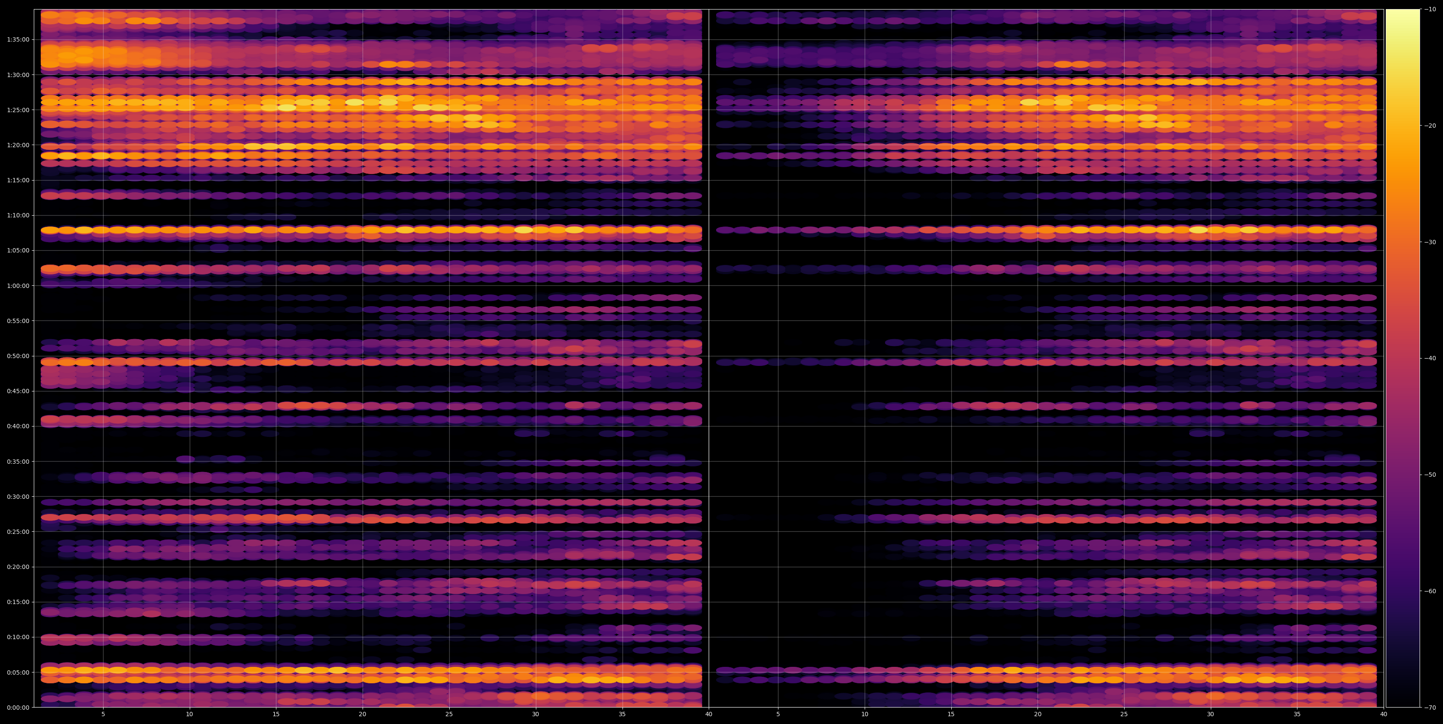
Task: Click the 0:55:00 y-axis tick label
Action: [18, 321]
